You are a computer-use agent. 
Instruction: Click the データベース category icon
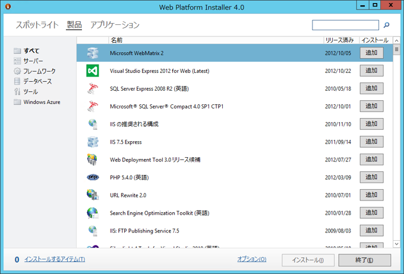pyautogui.click(x=17, y=81)
